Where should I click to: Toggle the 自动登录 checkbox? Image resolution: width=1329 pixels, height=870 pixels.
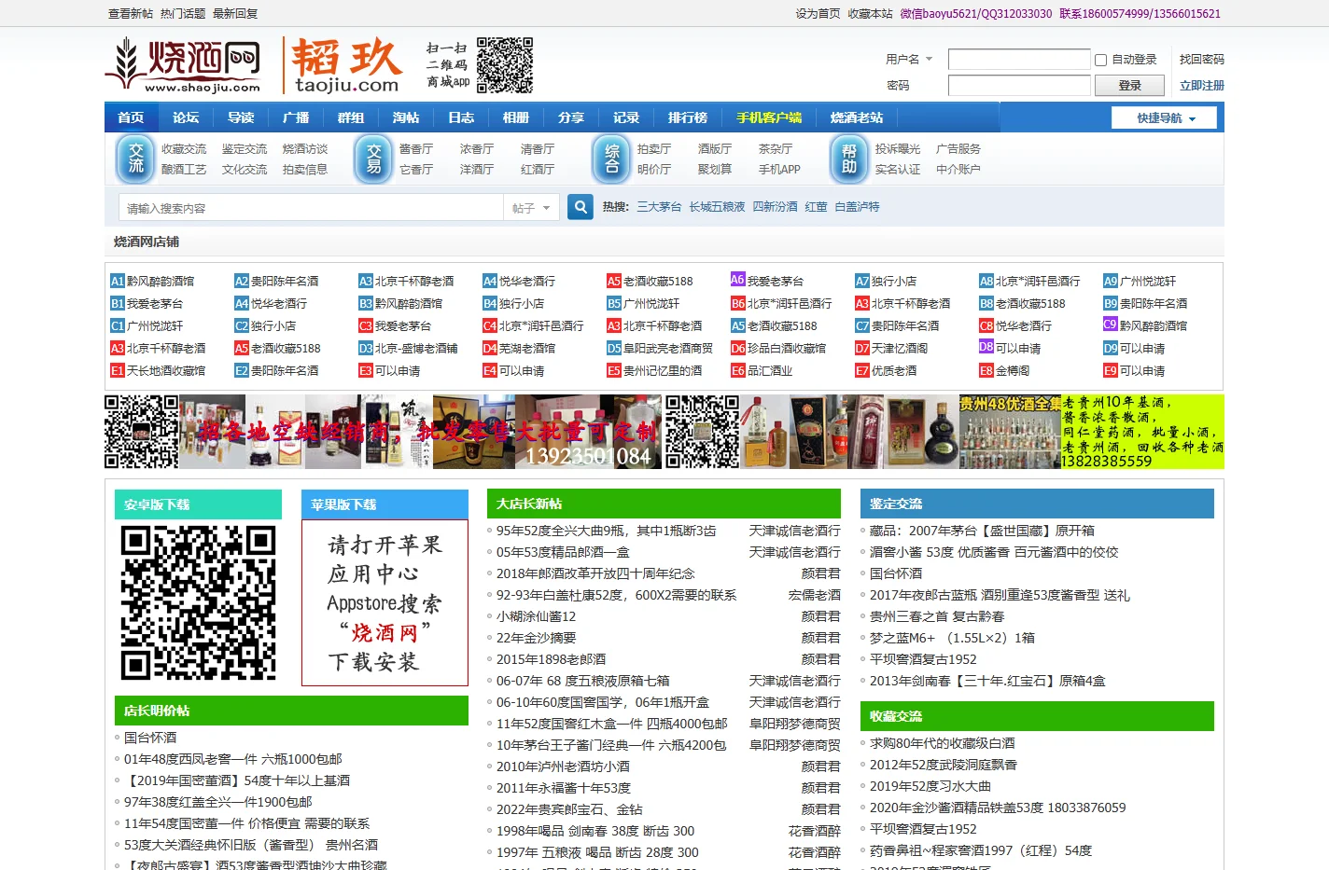[x=1101, y=60]
